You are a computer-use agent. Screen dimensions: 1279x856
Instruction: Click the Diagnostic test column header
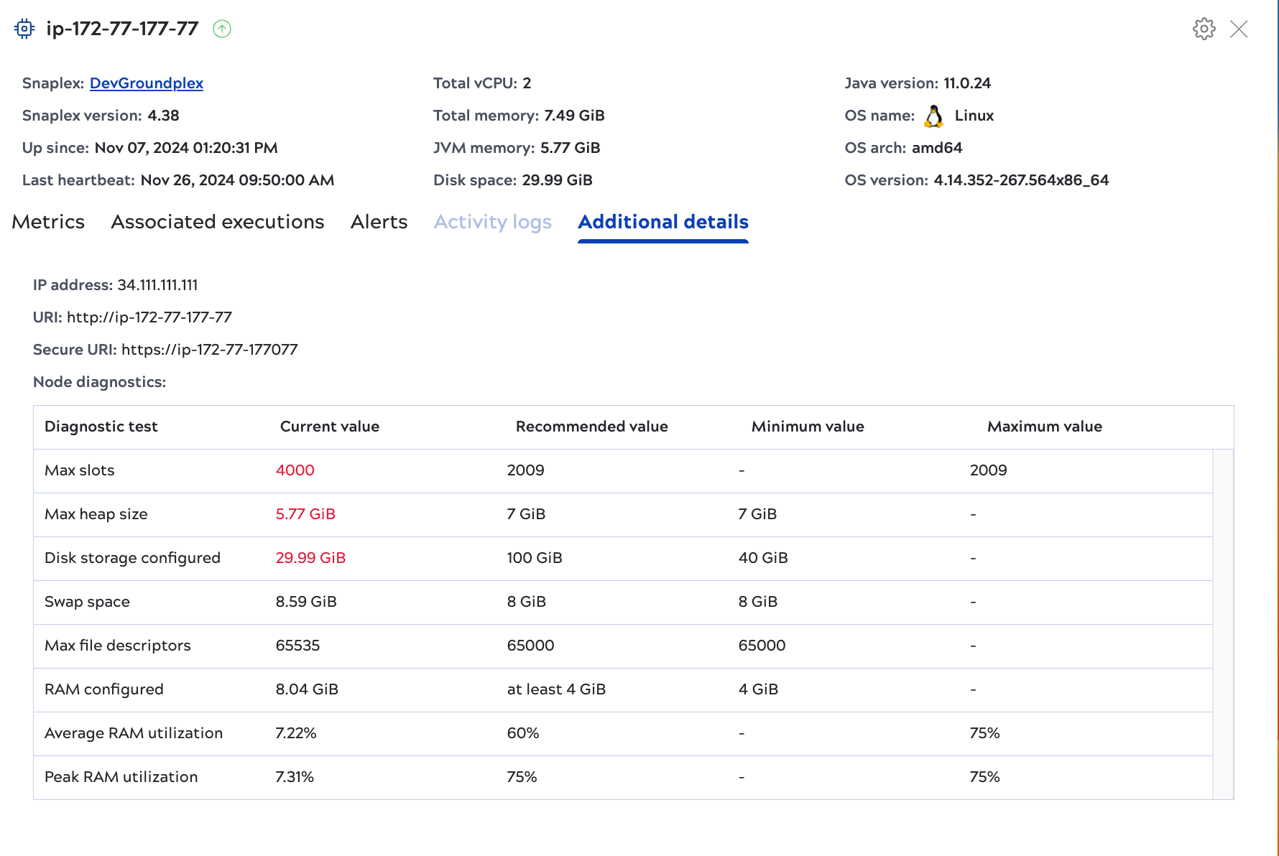click(101, 426)
